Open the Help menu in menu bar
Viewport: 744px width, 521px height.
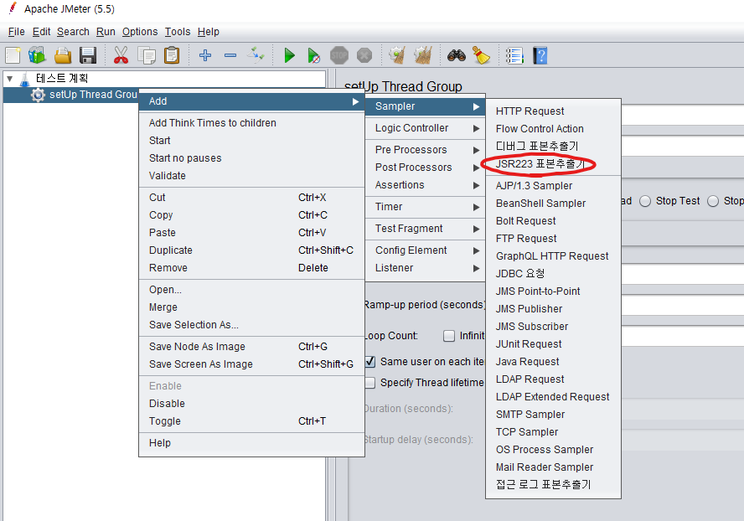pyautogui.click(x=209, y=32)
